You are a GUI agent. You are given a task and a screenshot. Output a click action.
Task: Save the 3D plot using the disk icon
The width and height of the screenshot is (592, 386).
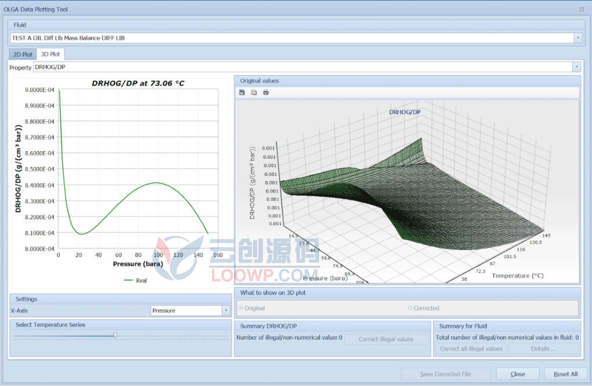[x=242, y=92]
